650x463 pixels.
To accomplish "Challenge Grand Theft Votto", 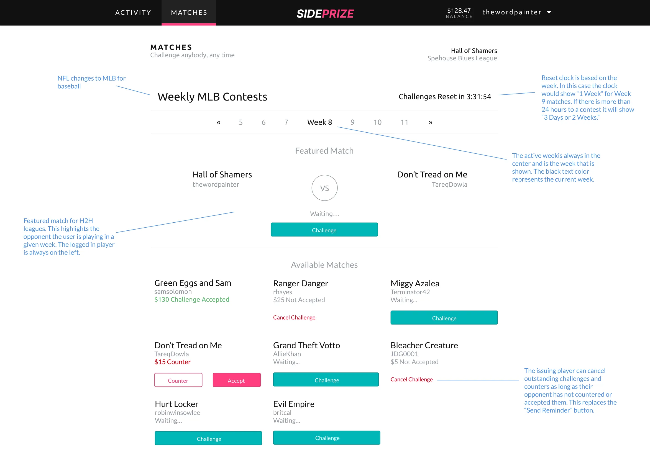I will point(326,380).
